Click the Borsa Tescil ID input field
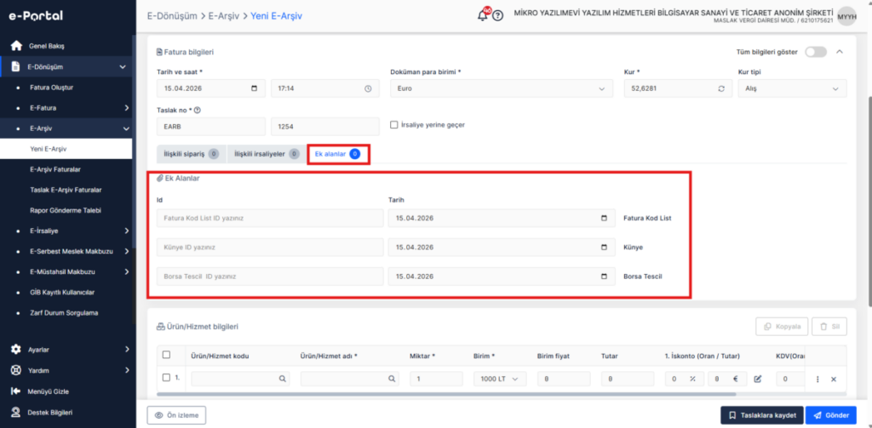The image size is (872, 428). pos(270,277)
